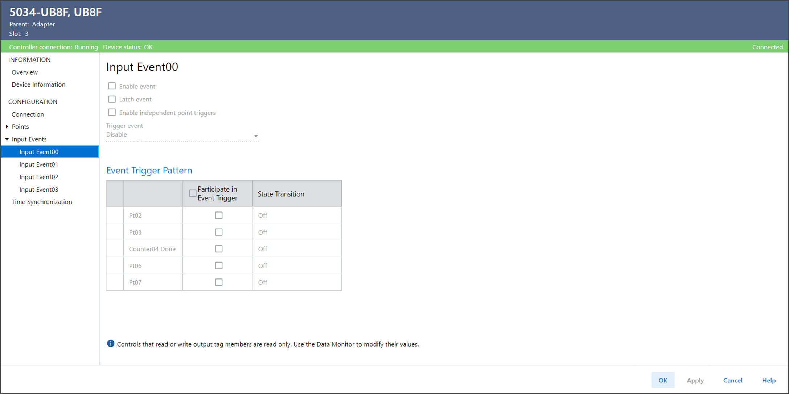This screenshot has height=394, width=789.
Task: Select Input Event03 in the tree
Action: 39,189
